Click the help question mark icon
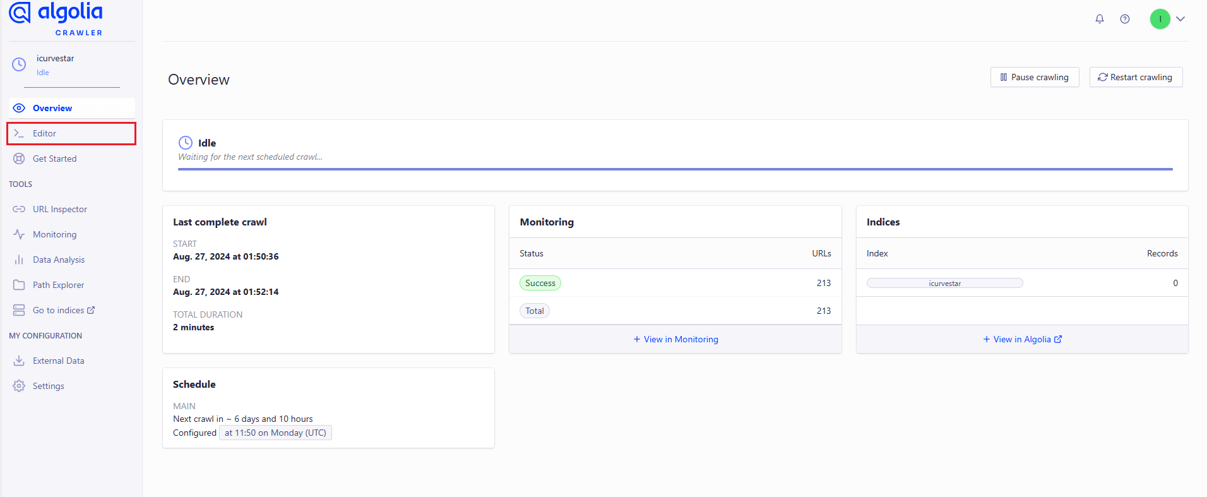 coord(1124,19)
